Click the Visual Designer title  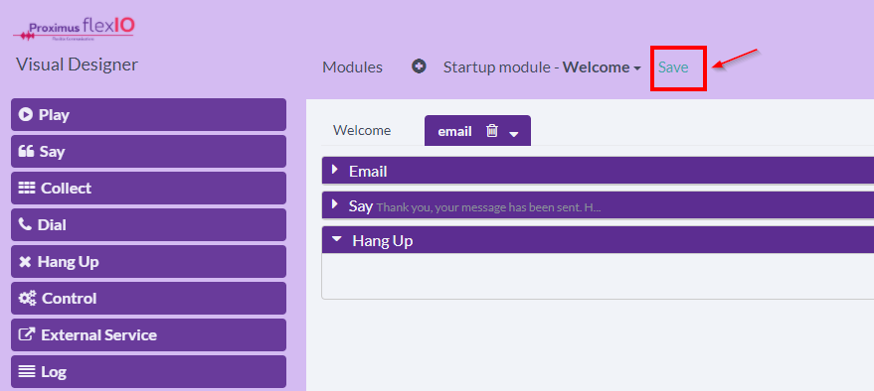[77, 65]
